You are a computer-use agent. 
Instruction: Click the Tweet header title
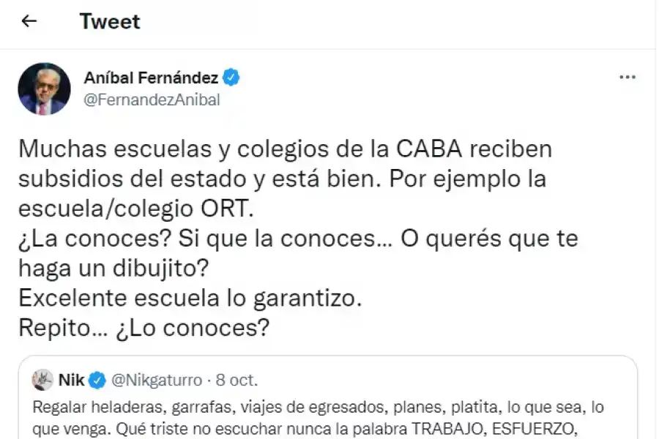(x=110, y=22)
